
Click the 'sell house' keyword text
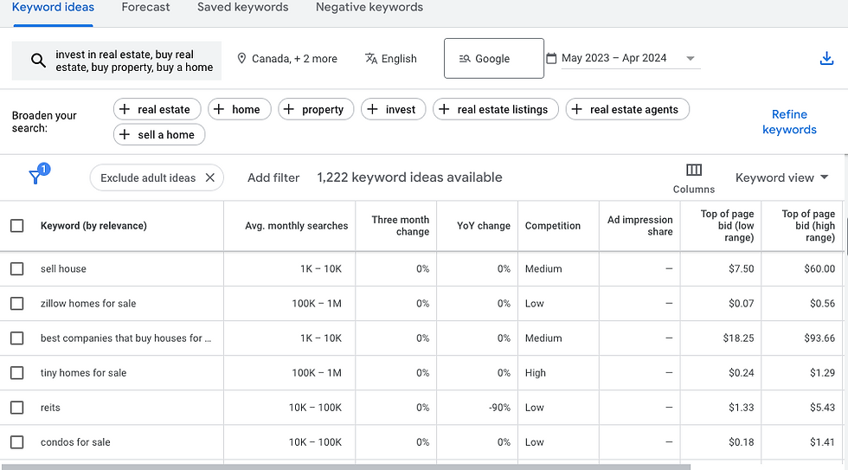click(63, 269)
